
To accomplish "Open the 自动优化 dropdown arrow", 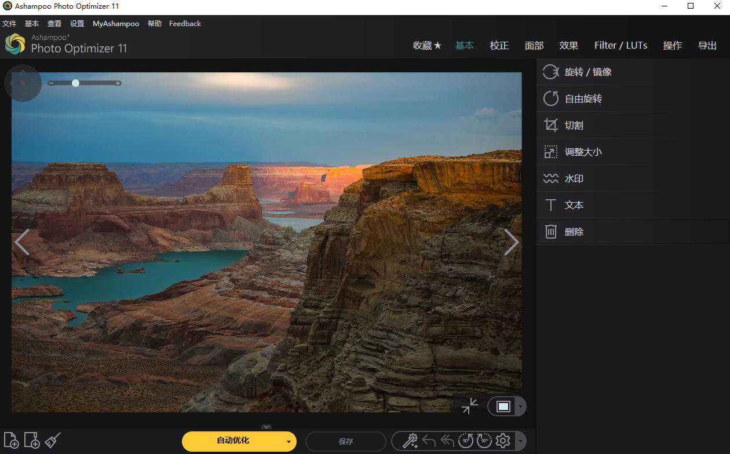I will coord(288,441).
